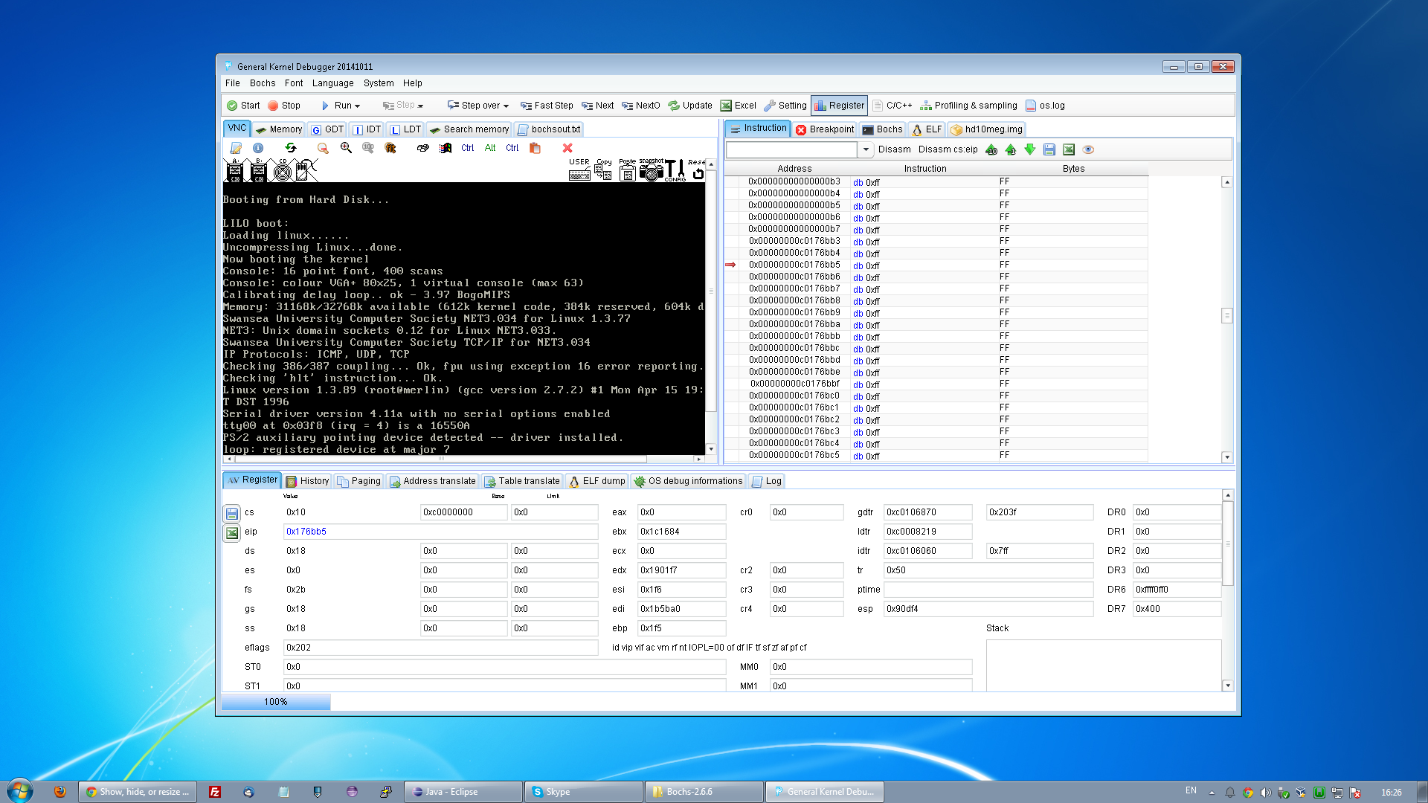1428x803 pixels.
Task: Open the Setting tool
Action: pyautogui.click(x=785, y=106)
